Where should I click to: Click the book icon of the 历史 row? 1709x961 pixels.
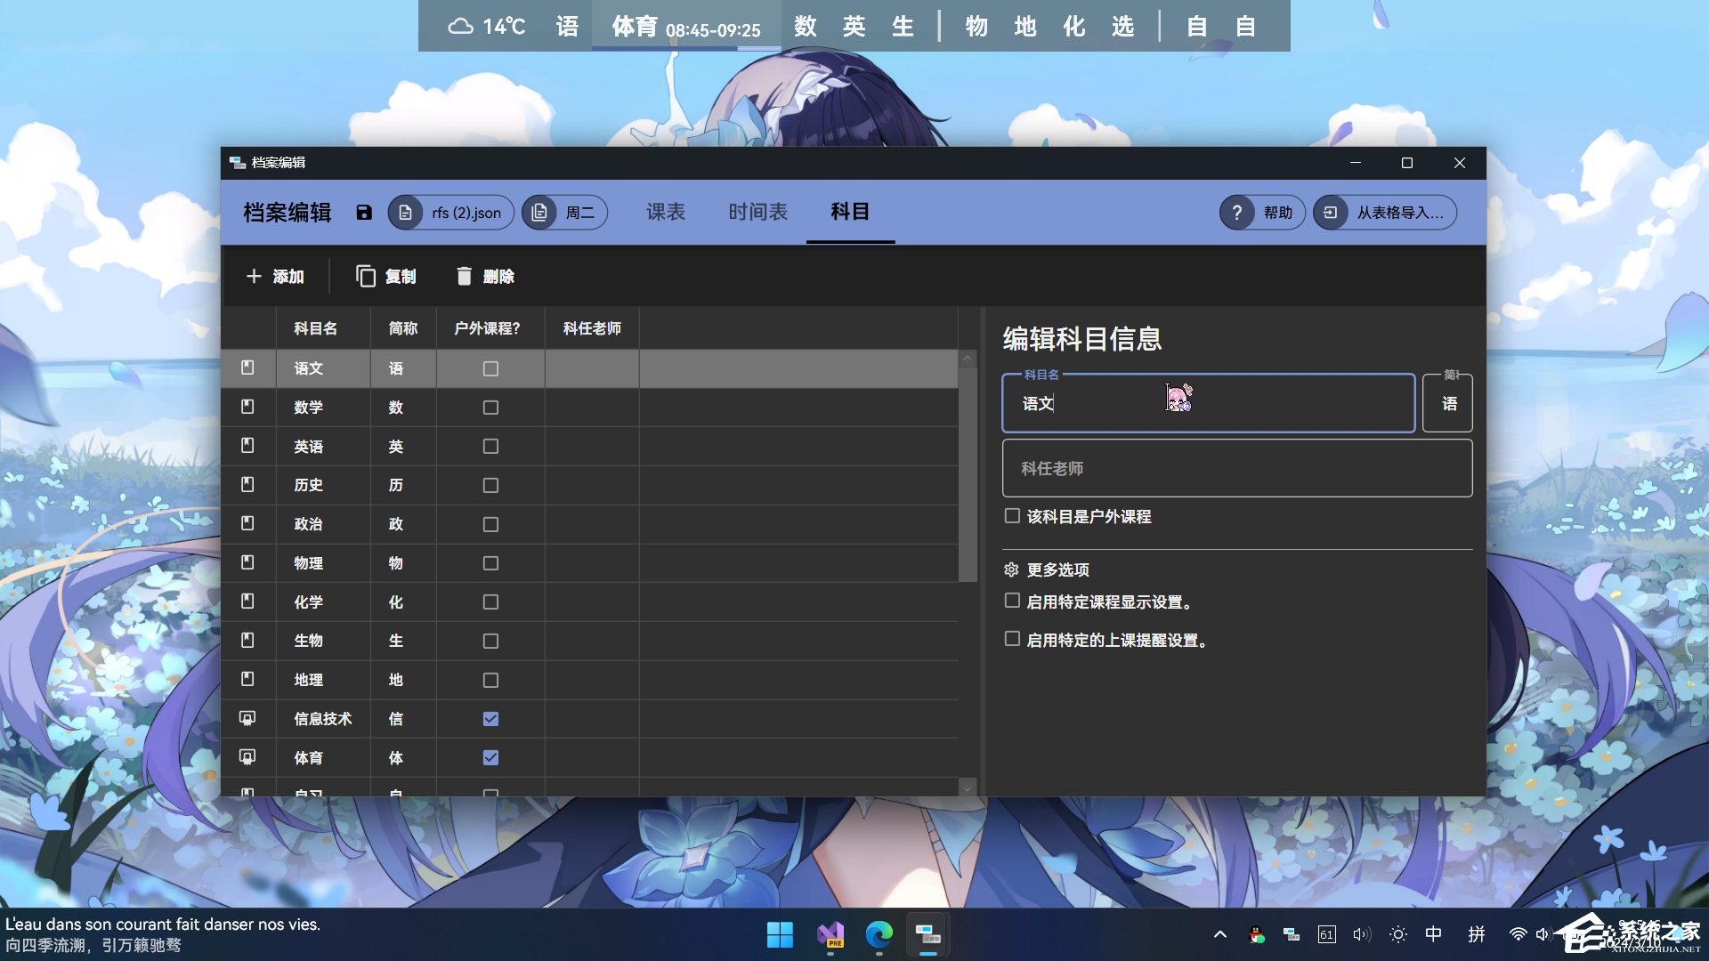tap(247, 484)
